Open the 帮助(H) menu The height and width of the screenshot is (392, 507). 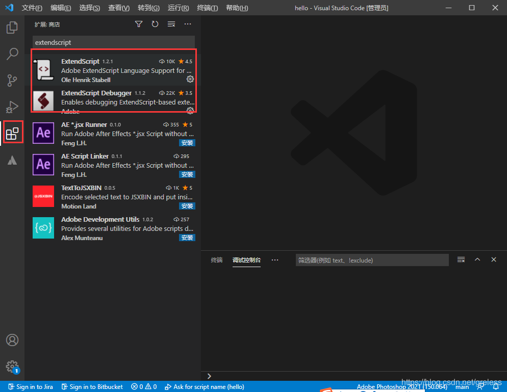click(x=237, y=8)
